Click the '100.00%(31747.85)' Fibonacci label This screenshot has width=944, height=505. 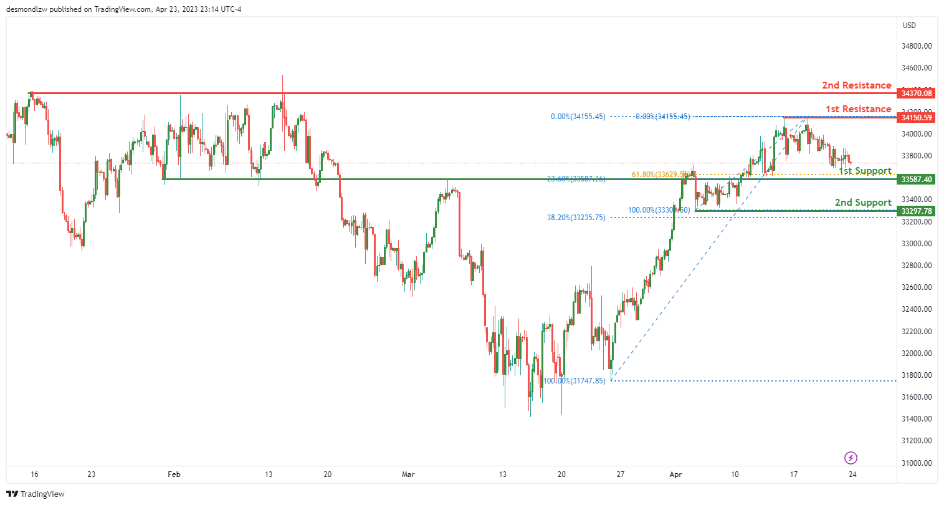(574, 381)
